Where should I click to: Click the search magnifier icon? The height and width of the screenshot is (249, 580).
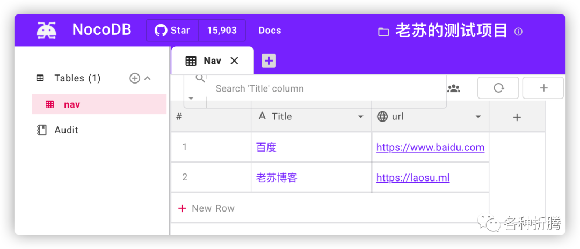[x=200, y=78]
